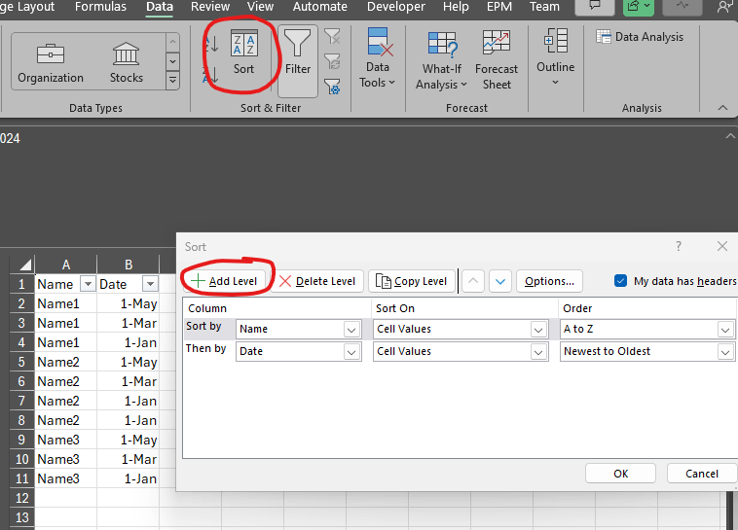Open the Sort dialog from ribbon
The width and height of the screenshot is (738, 530).
click(243, 53)
